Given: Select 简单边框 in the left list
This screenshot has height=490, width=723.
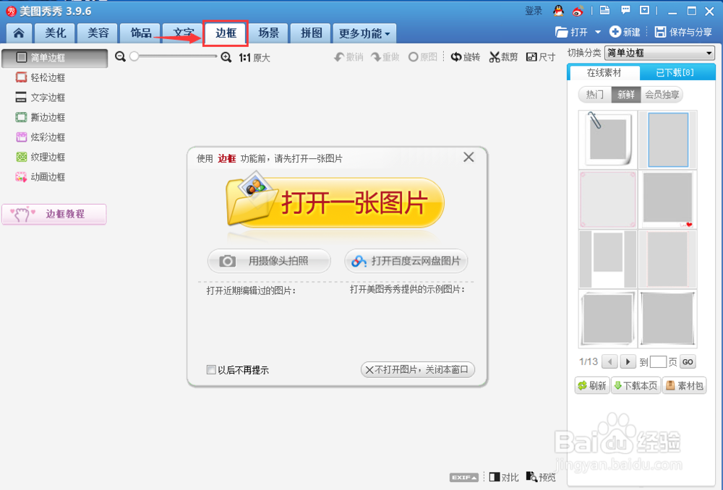Looking at the screenshot, I should pos(54,58).
